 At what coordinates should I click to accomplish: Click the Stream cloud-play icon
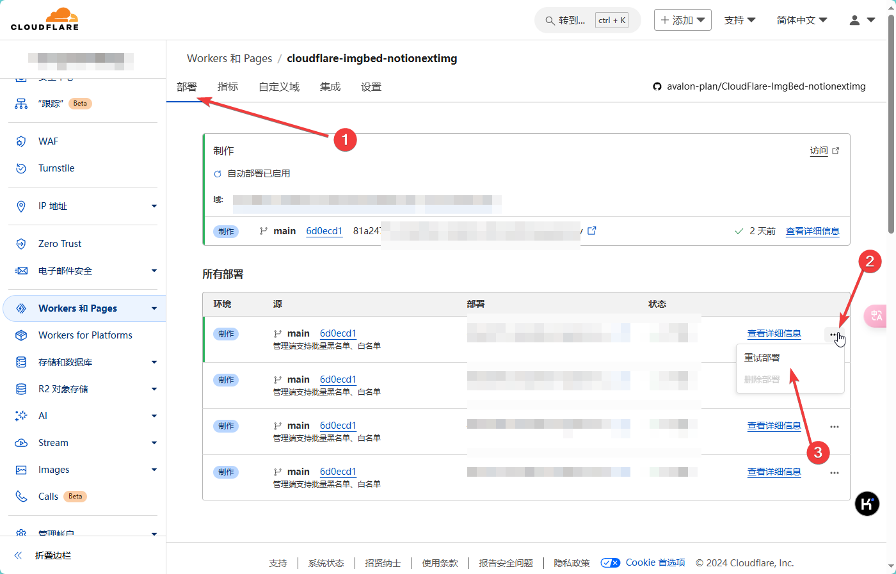(x=21, y=443)
